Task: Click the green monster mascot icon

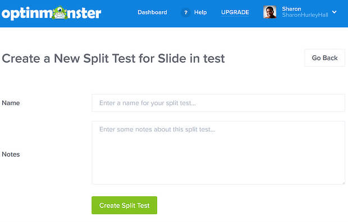Action: (x=59, y=13)
